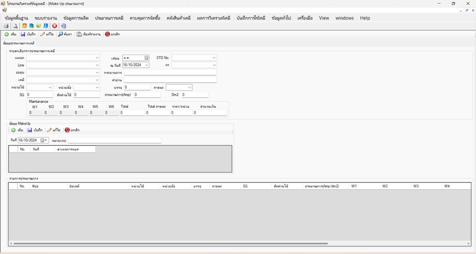Expand the บ่อชุบ dropdown
The image size is (476, 254).
pos(97,72)
